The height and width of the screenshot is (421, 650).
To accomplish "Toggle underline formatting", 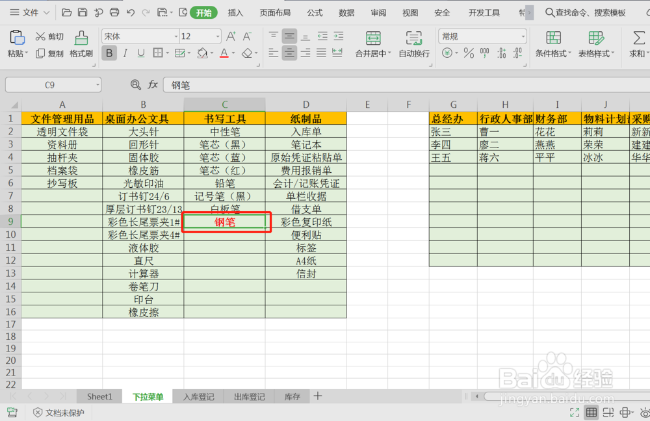I will coord(142,53).
